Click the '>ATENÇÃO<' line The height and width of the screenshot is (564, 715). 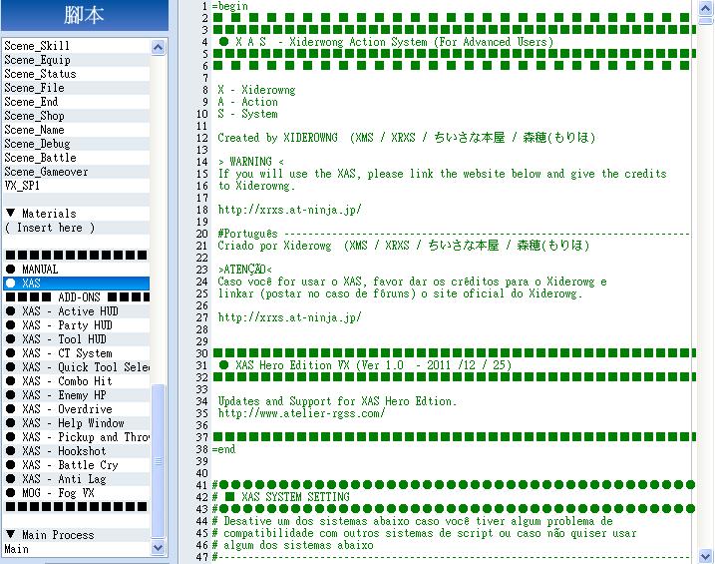tap(245, 270)
